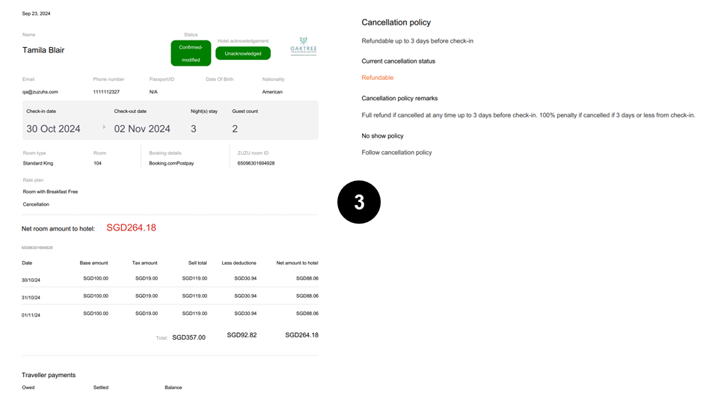Screen dimensions: 718x404
Task: Select guest name Tamila Blair
Action: (43, 50)
